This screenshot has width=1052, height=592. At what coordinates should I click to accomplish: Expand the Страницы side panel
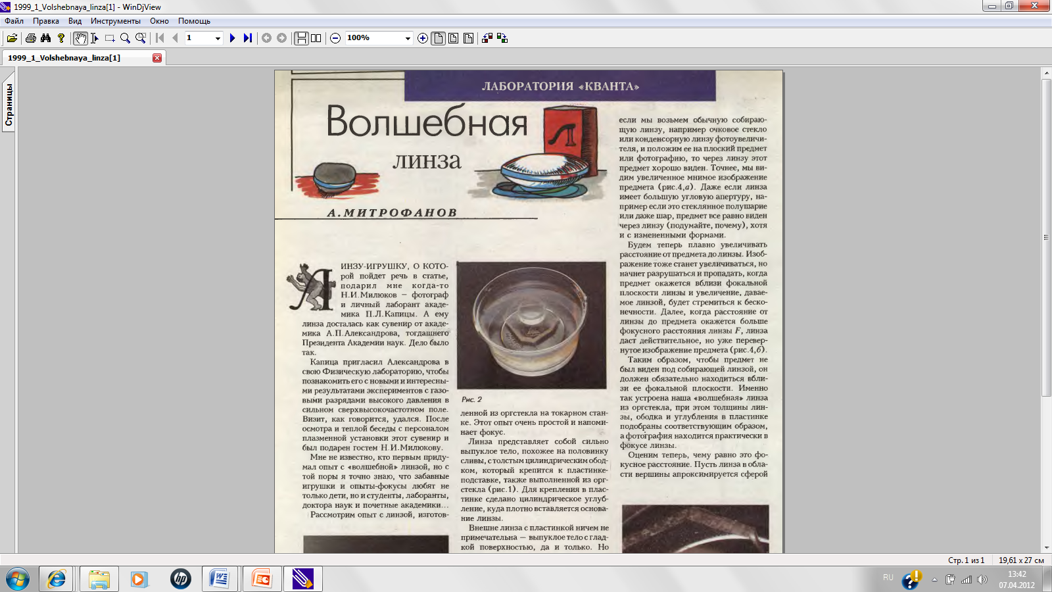click(9, 104)
